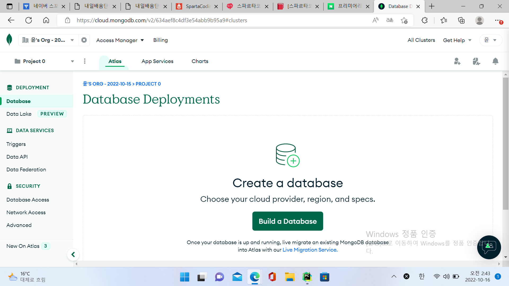
Task: Select the Atlas tab
Action: pos(115,61)
